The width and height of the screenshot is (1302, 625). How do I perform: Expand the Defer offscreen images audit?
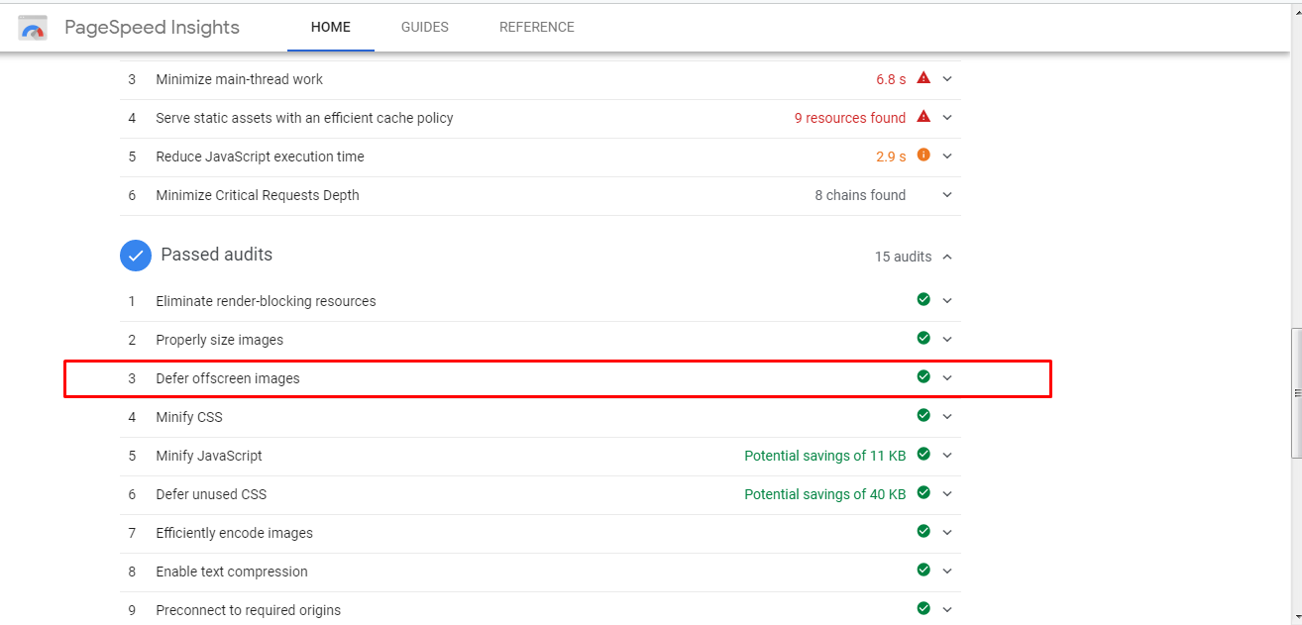click(x=946, y=377)
